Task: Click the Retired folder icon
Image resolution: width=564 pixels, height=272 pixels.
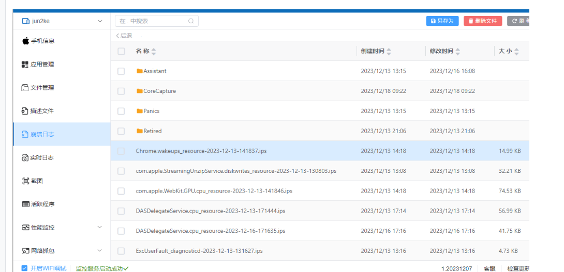Action: click(140, 131)
